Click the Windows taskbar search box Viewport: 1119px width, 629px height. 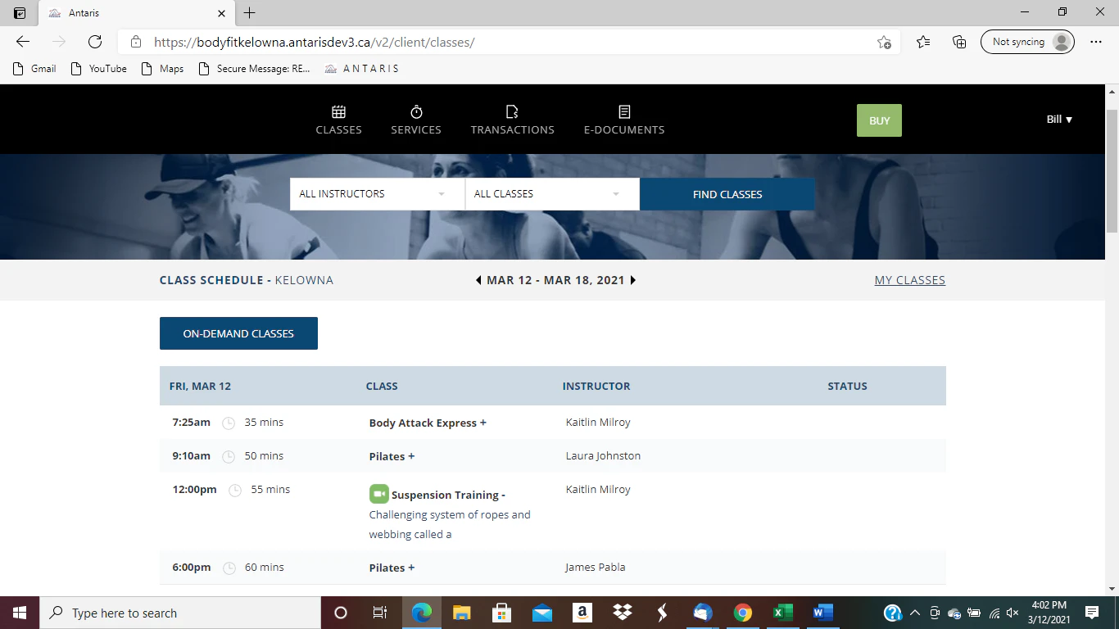[x=180, y=613]
